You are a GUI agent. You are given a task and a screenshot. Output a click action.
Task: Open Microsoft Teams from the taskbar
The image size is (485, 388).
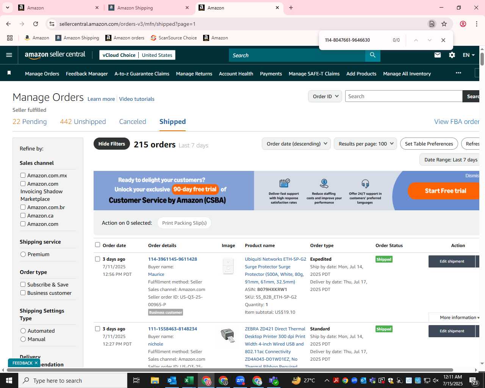point(274,380)
